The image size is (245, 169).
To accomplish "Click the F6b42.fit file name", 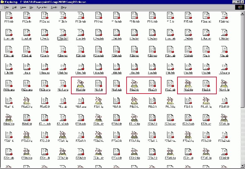I will click(27, 124).
